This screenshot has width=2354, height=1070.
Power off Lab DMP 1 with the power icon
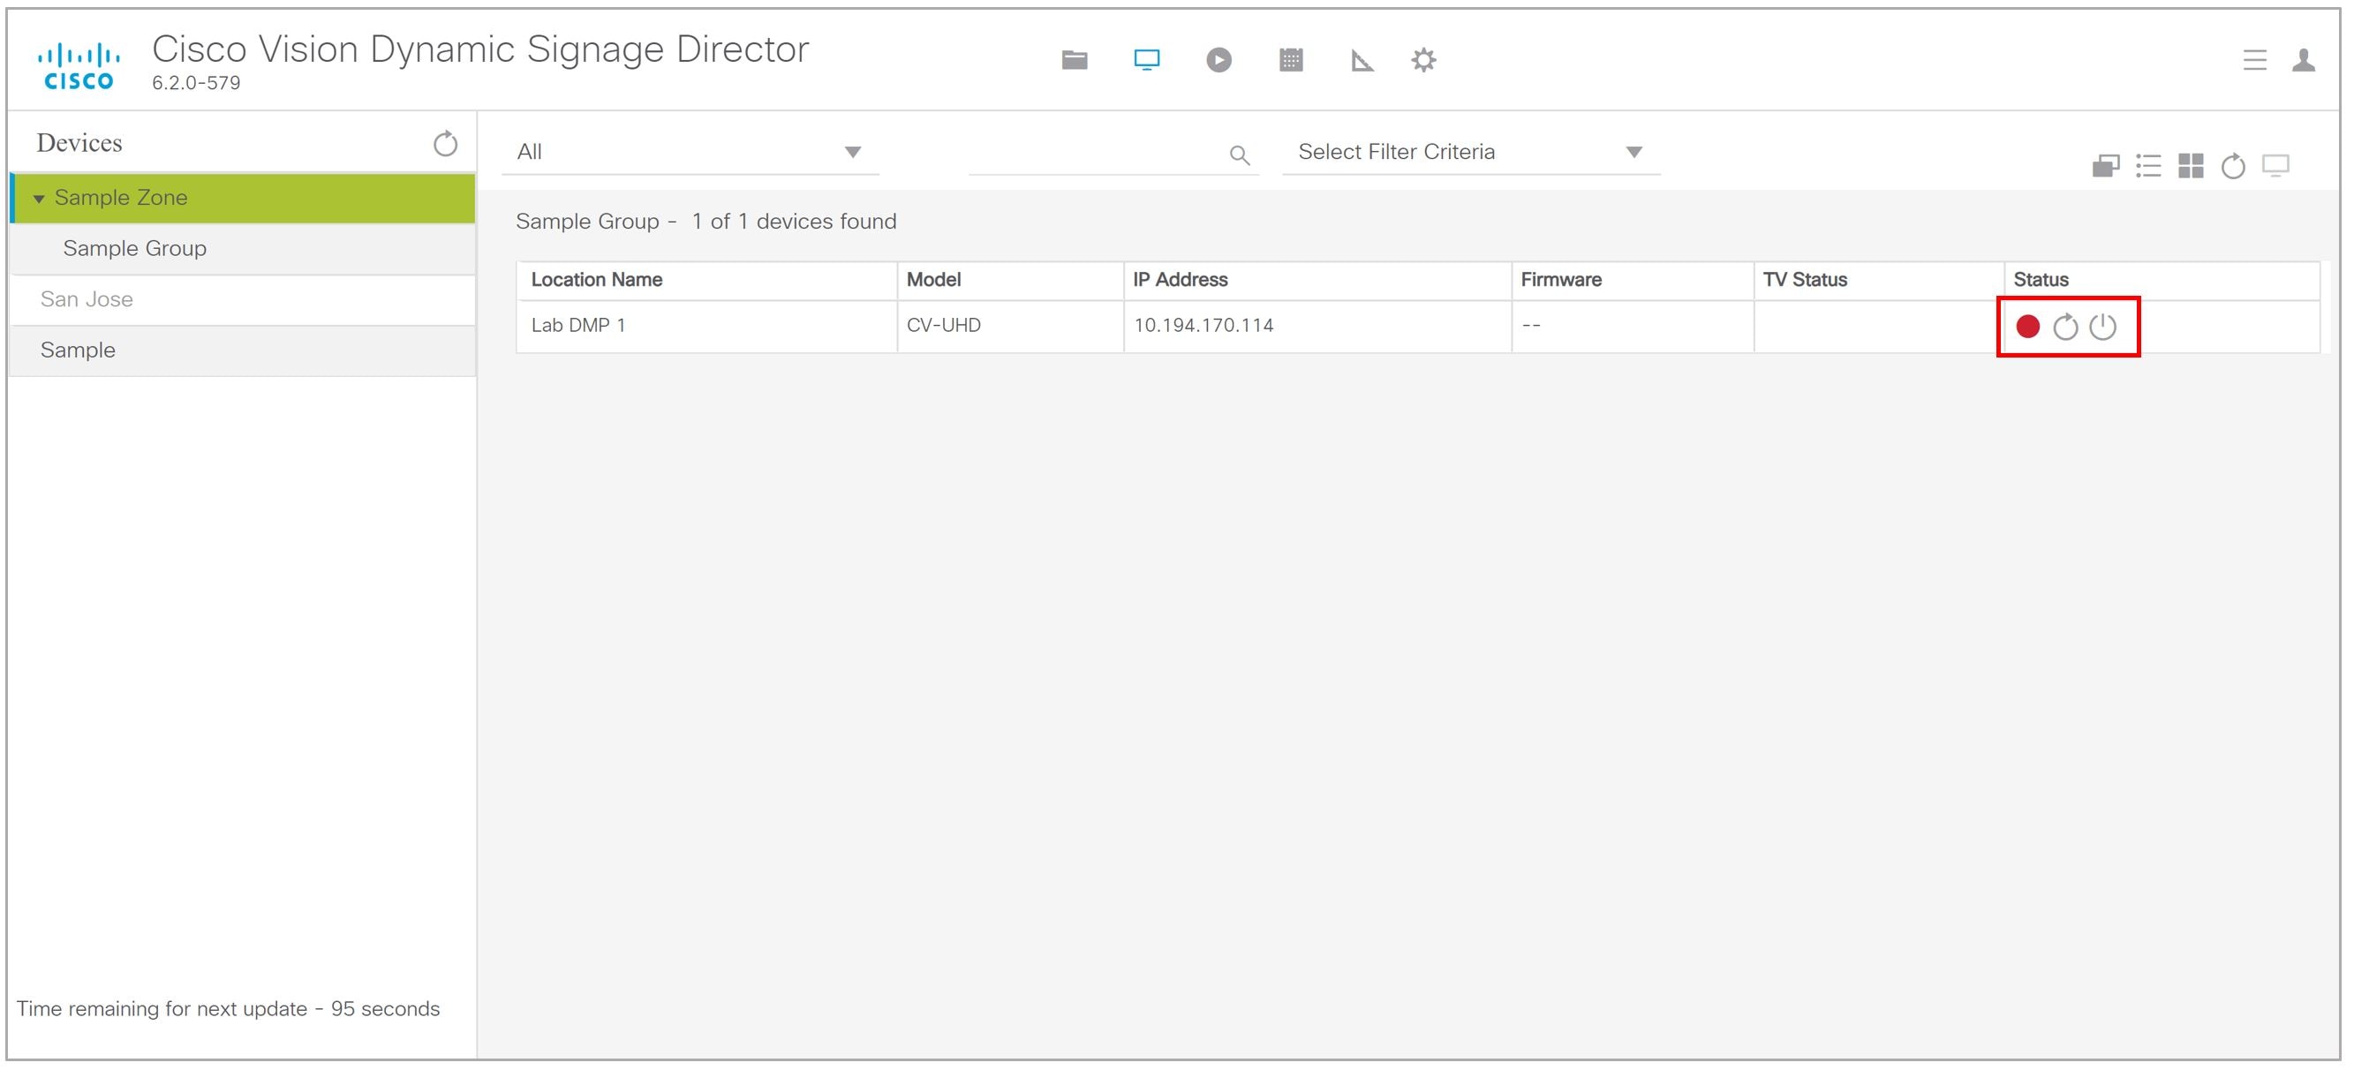(x=2103, y=326)
